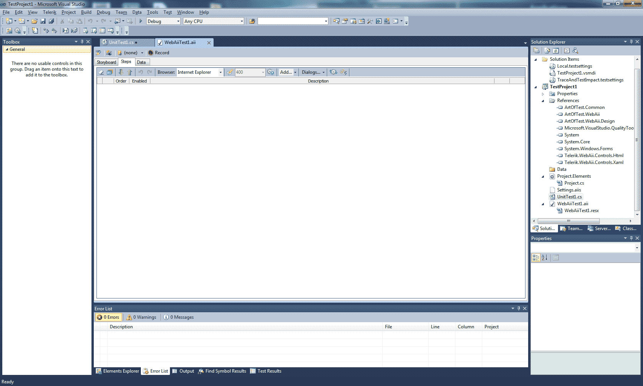Toggle the 0 Warnings filter button
The image size is (643, 386).
[142, 317]
